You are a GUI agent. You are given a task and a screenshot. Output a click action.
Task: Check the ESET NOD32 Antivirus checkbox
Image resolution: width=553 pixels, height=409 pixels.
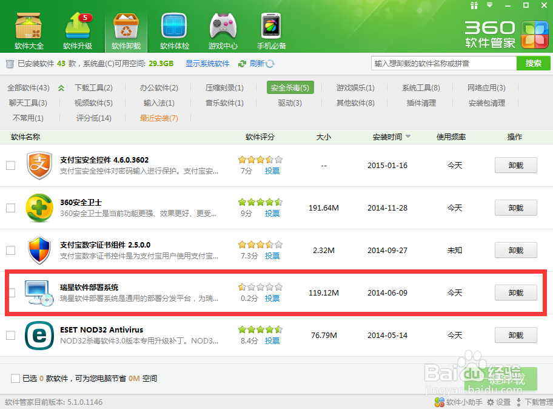click(x=11, y=335)
